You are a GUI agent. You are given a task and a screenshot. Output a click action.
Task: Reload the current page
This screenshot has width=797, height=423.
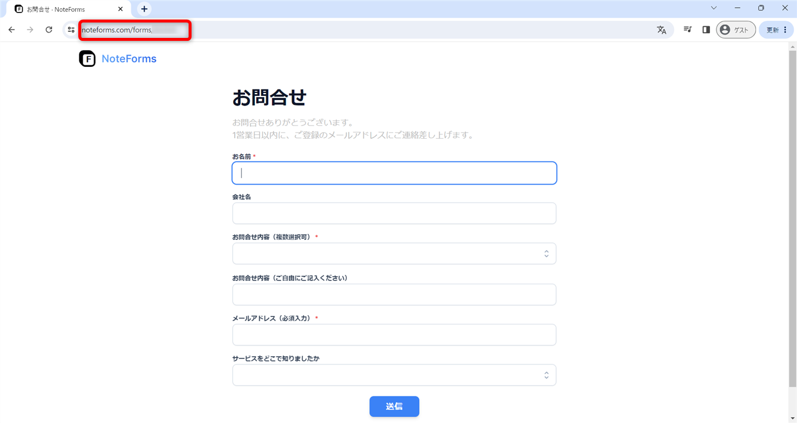[x=49, y=30]
